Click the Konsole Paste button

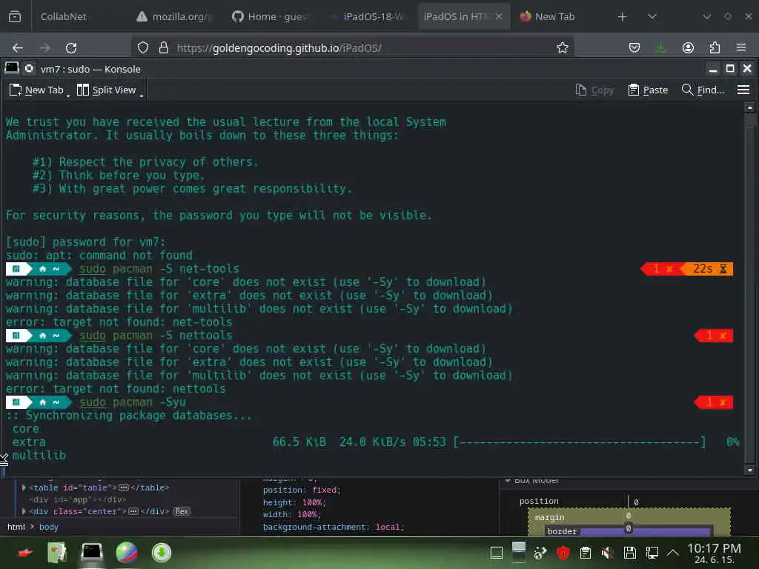click(648, 90)
